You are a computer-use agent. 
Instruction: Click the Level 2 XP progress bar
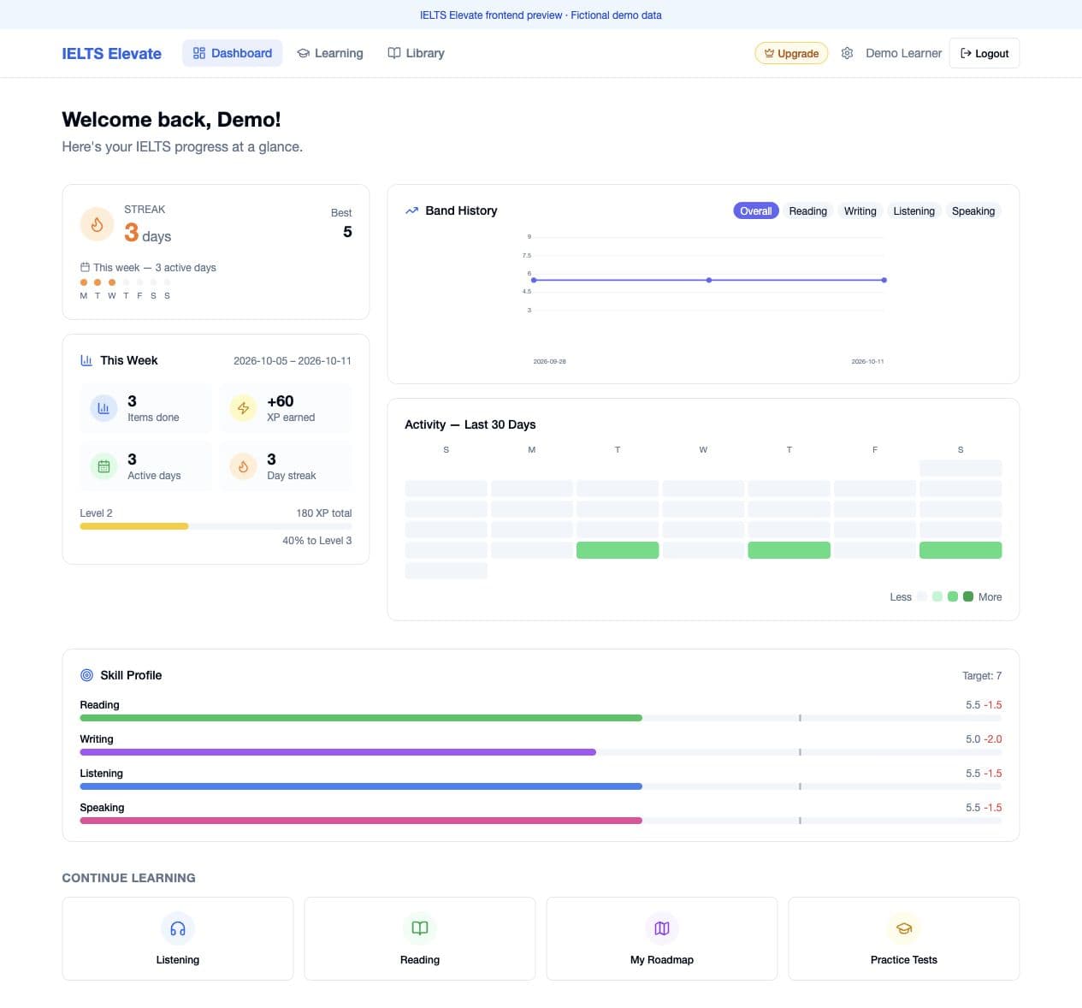pos(216,526)
